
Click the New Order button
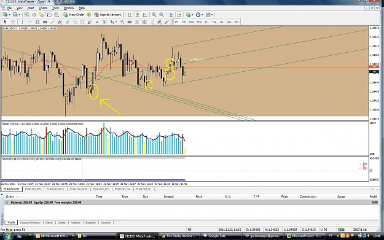click(x=74, y=15)
